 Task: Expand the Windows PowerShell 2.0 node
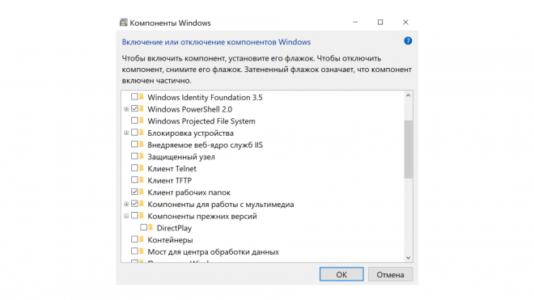126,109
